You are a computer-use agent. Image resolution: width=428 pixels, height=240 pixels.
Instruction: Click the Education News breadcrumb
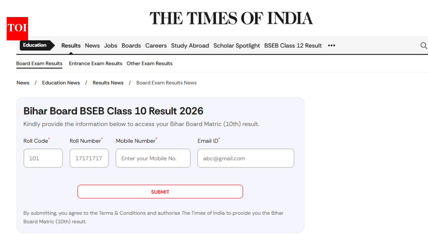[x=61, y=83]
